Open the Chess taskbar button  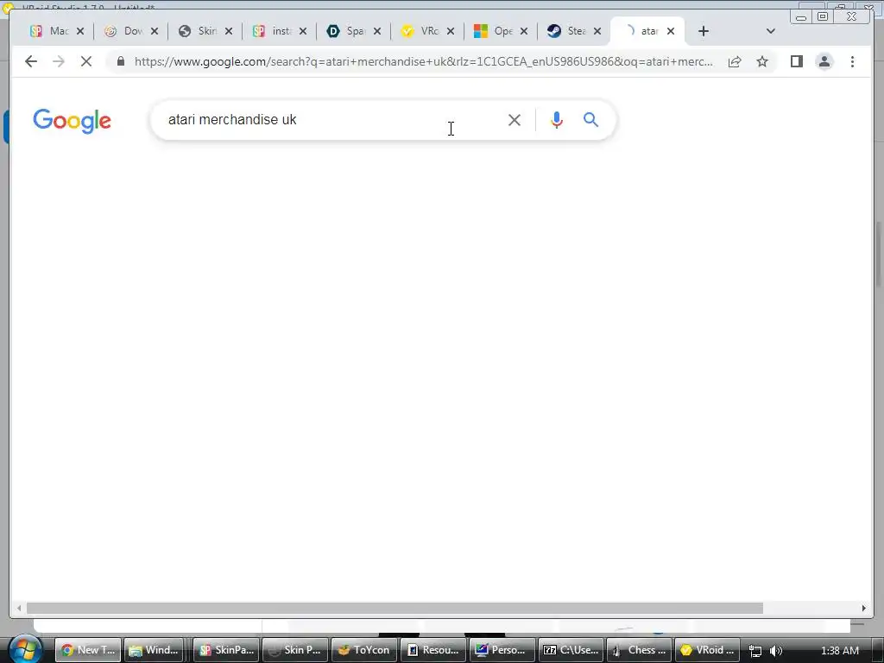click(x=640, y=650)
